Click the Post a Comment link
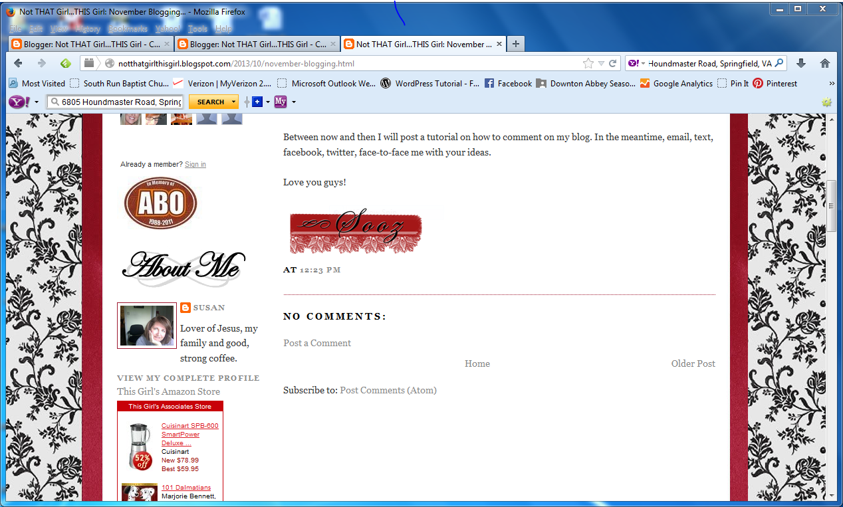843x507 pixels. click(x=317, y=344)
